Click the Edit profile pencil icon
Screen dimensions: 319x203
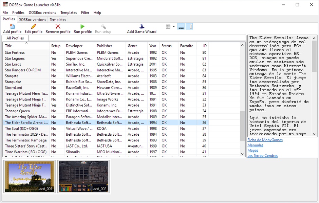pyautogui.click(x=33, y=26)
